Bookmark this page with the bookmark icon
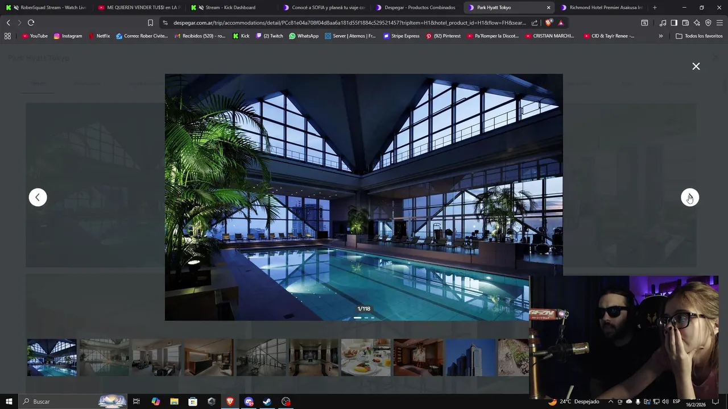 (x=150, y=23)
